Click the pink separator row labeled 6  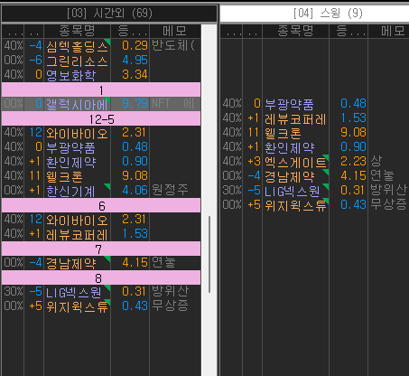[x=101, y=205]
